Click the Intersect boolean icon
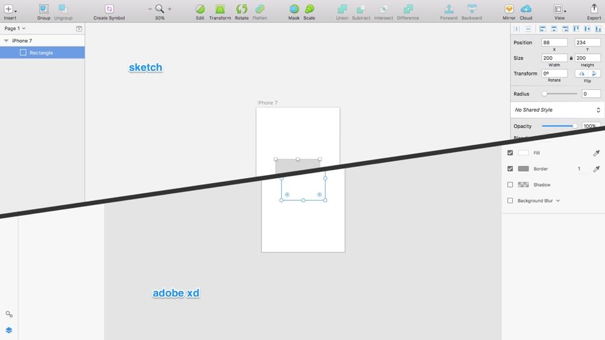Viewport: 605px width, 340px height. tap(384, 9)
